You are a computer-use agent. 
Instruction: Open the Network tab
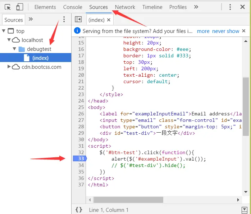coord(125,7)
